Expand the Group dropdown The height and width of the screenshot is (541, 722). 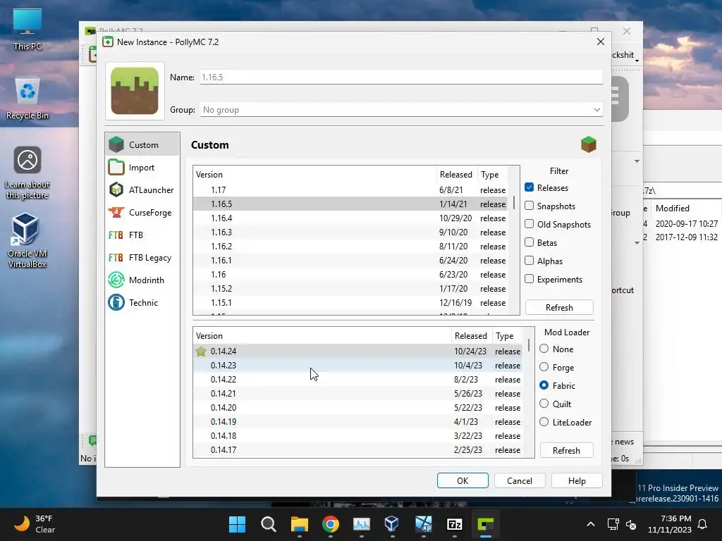[596, 109]
